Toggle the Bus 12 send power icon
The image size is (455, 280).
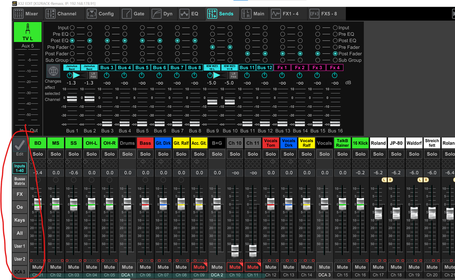(264, 75)
